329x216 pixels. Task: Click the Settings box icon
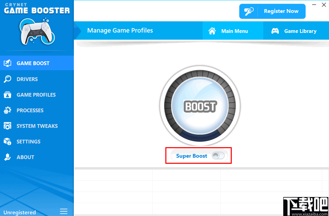[7, 141]
